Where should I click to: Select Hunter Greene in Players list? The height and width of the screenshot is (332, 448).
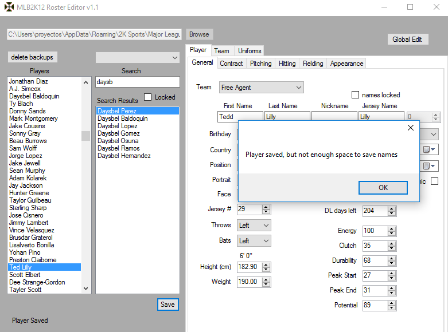point(45,193)
